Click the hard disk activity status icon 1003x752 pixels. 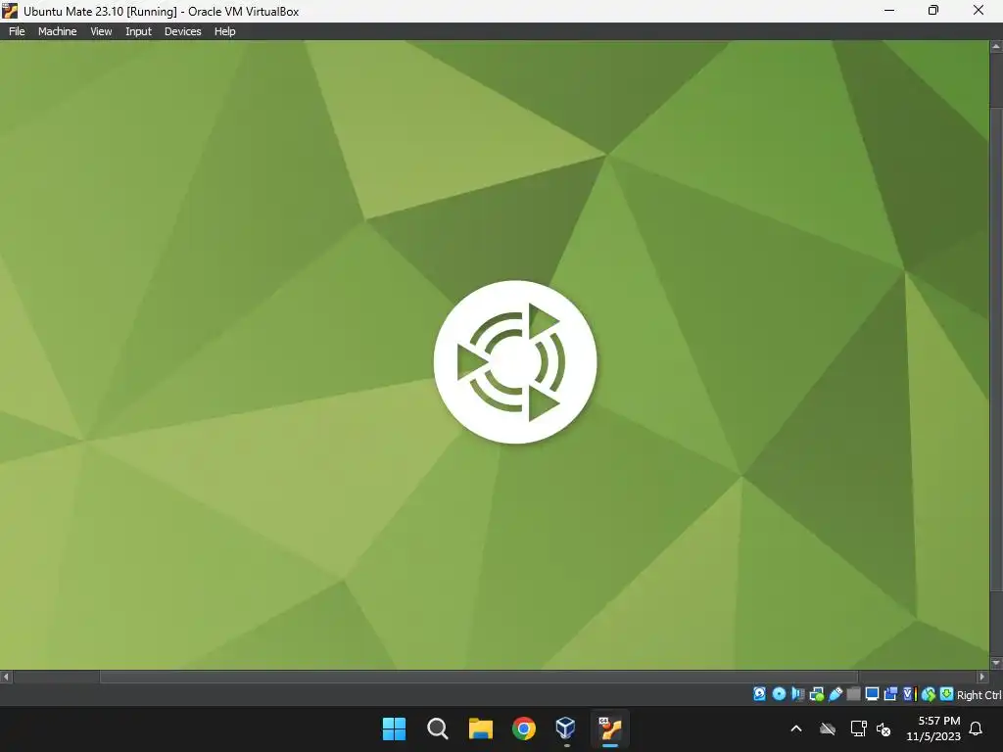coord(759,694)
